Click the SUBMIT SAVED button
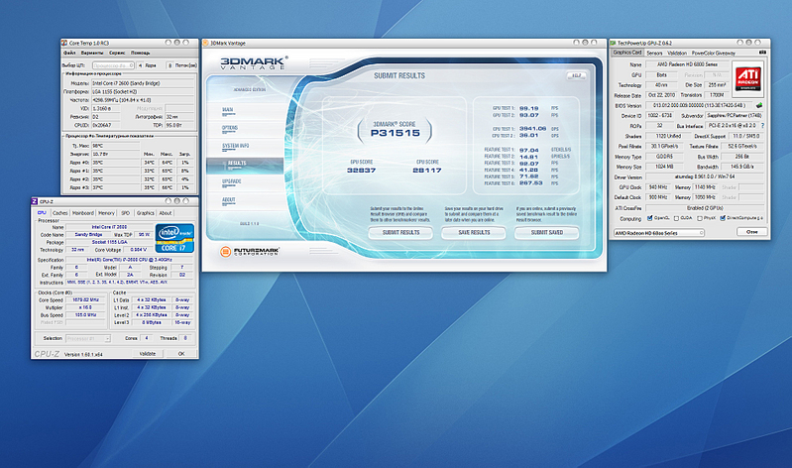This screenshot has height=468, width=792. [546, 232]
